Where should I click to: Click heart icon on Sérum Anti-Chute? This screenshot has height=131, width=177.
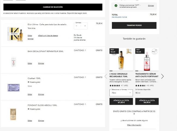tap(155, 50)
